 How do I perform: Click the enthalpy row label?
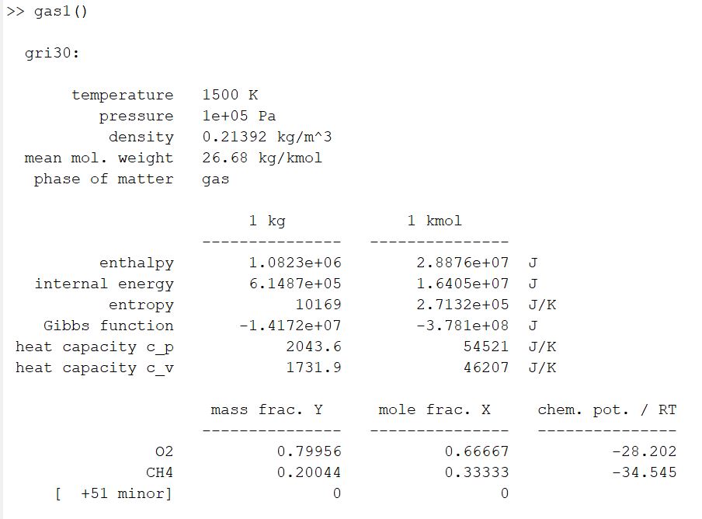pyautogui.click(x=137, y=263)
